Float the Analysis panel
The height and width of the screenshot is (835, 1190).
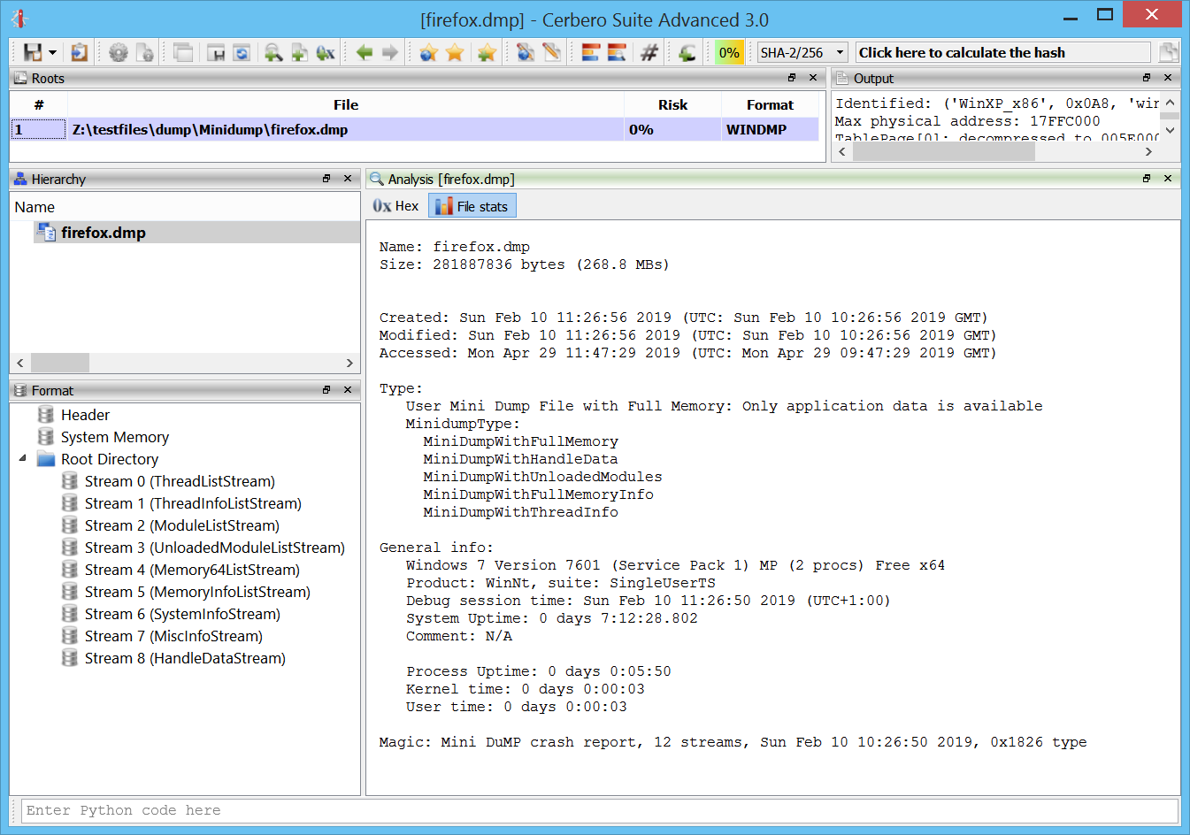pyautogui.click(x=1147, y=179)
